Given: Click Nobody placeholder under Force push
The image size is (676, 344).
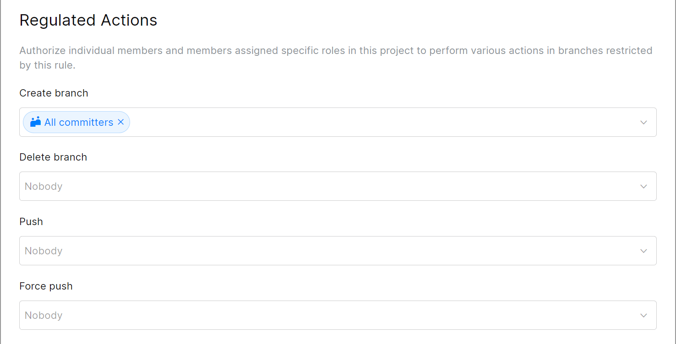Looking at the screenshot, I should (44, 315).
